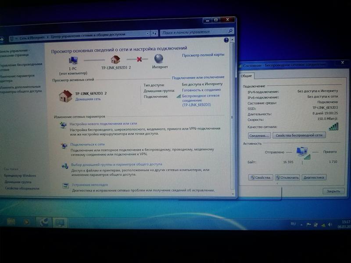Image resolution: width=351 pixels, height=263 pixels.
Task: Click the scrollbar up arrow in Control Panel
Action: (x=233, y=40)
